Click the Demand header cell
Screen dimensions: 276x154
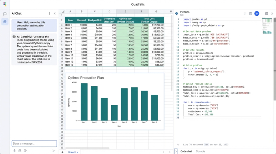pos(82,20)
